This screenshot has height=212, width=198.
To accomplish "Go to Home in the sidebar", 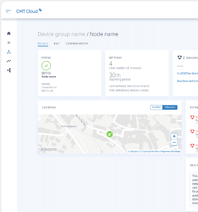I will [x=9, y=33].
